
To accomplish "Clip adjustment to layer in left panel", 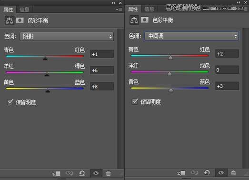I will pos(56,173).
